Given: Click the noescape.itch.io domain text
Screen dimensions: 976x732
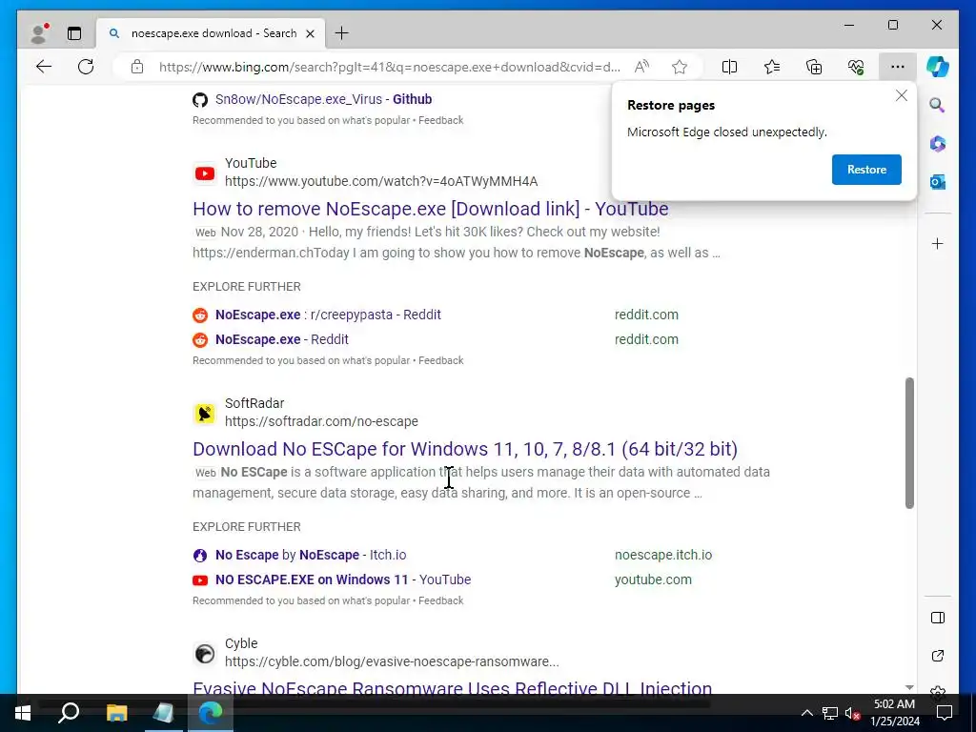Looking at the screenshot, I should [663, 555].
